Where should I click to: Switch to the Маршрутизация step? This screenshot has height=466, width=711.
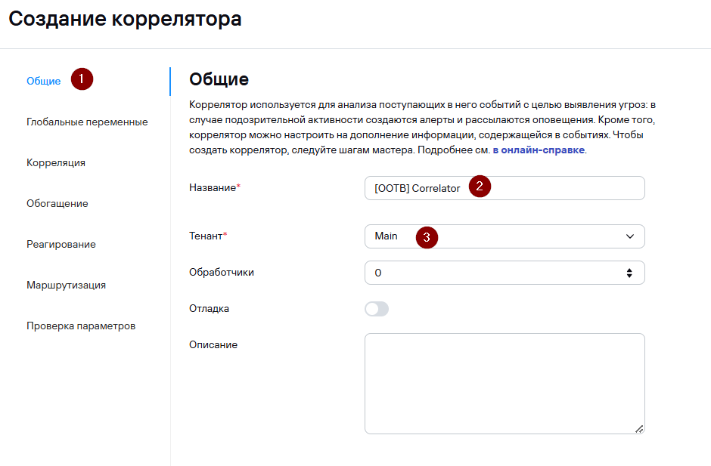pyautogui.click(x=67, y=285)
